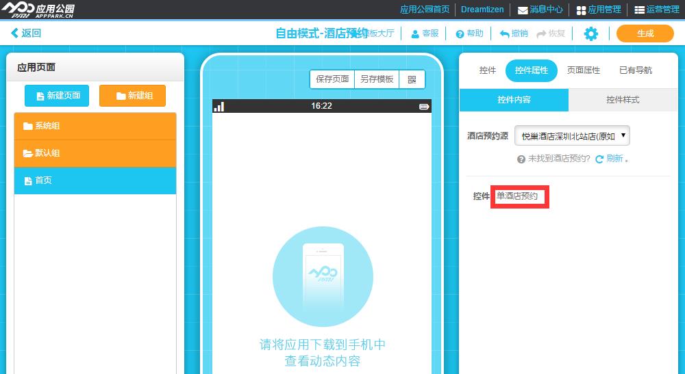Click the redo arrow icon (恢复)

tap(541, 34)
